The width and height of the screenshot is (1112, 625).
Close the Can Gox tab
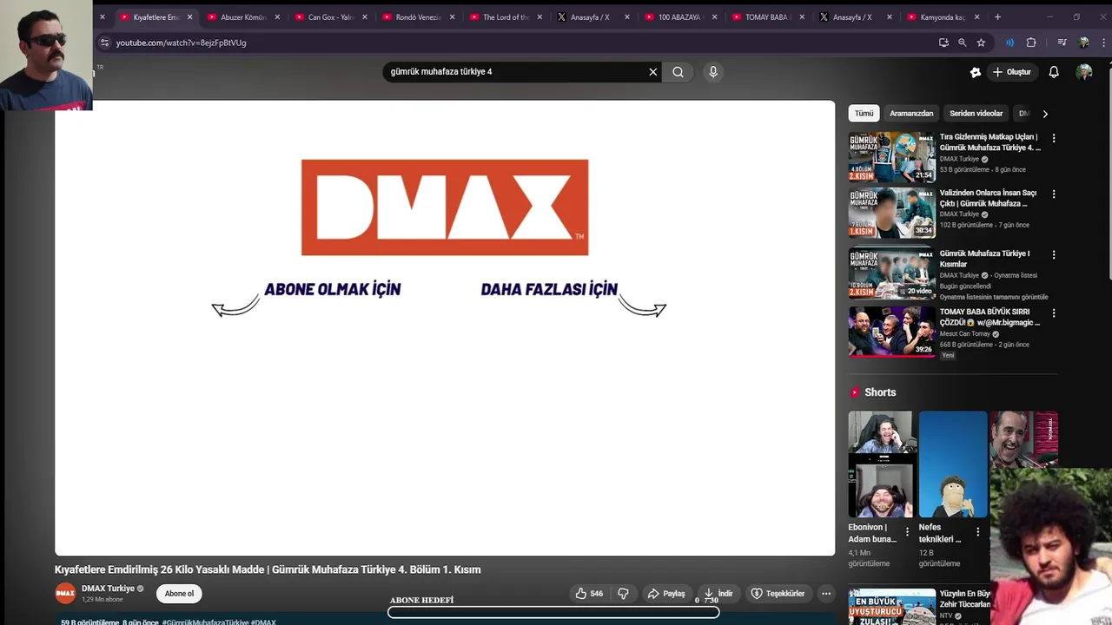[365, 16]
